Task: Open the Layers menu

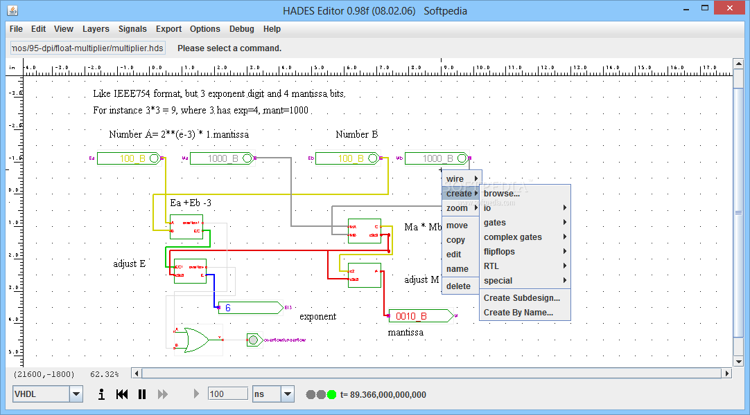Action: [x=96, y=29]
